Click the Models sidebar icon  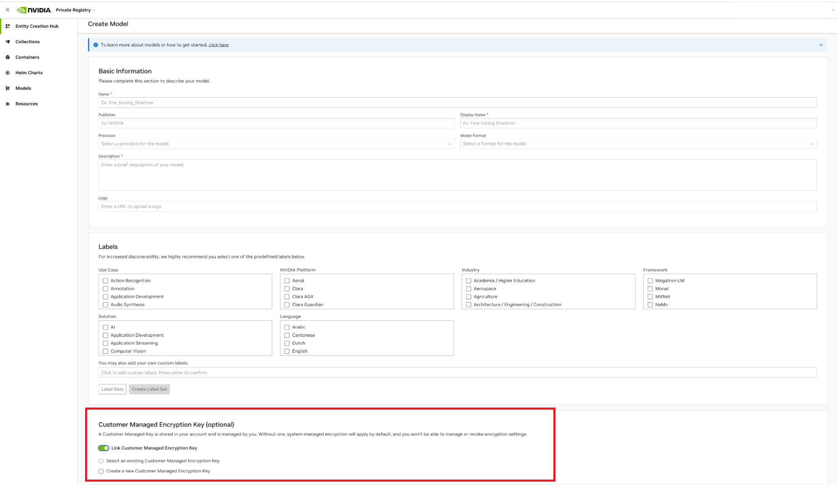(x=8, y=88)
